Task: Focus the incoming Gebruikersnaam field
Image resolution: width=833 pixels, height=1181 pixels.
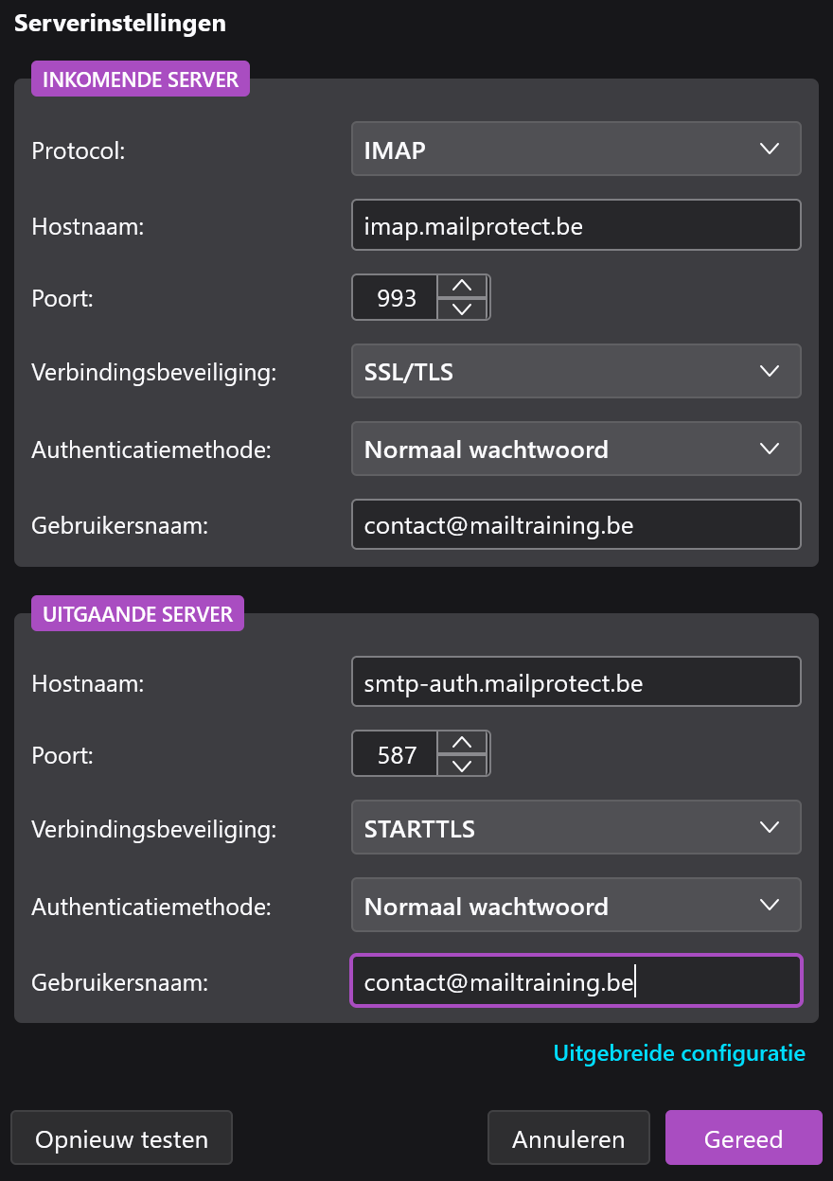Action: (x=576, y=524)
